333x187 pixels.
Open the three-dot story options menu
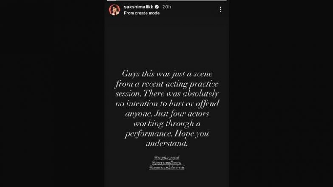tap(220, 9)
